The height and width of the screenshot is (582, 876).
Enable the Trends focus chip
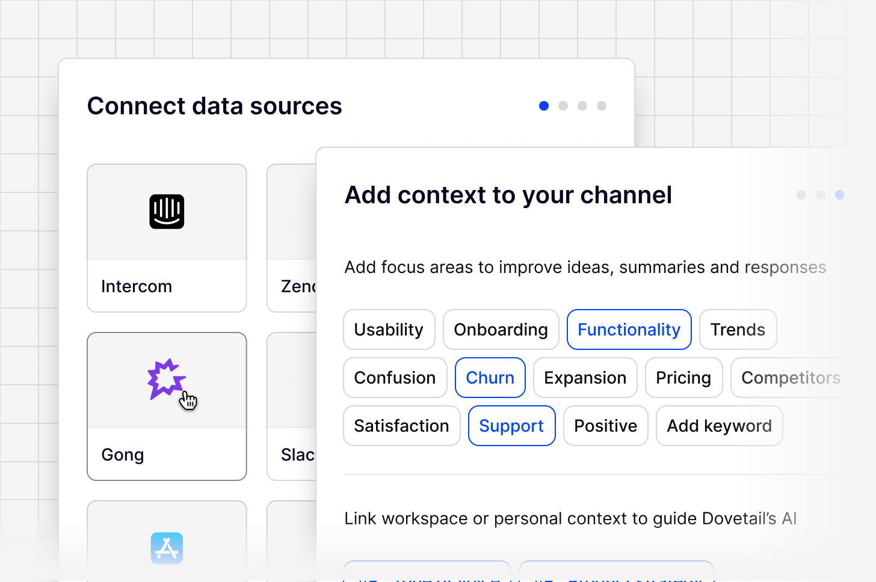738,329
